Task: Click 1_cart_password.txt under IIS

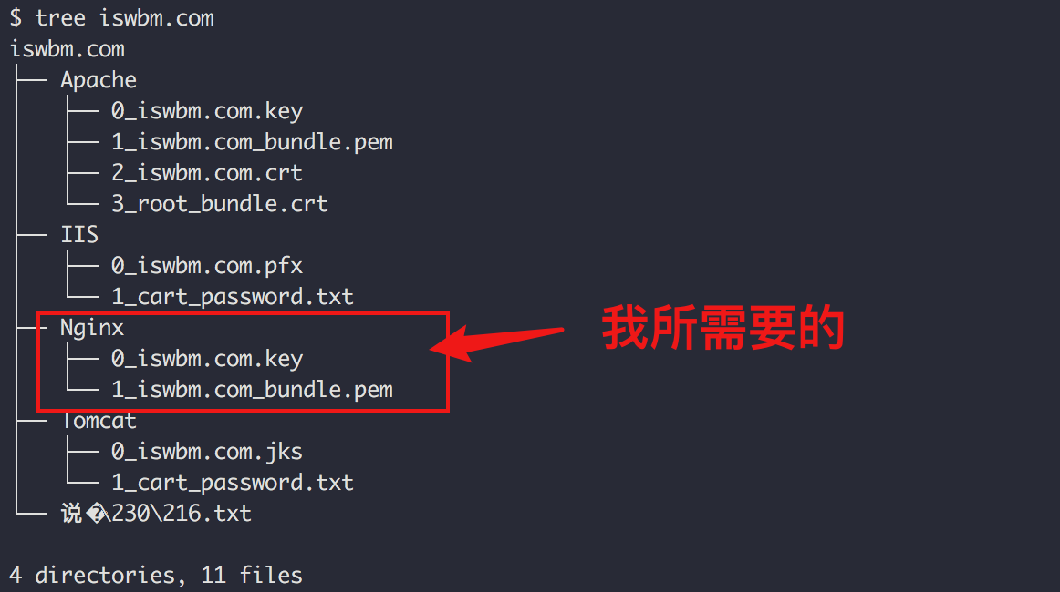Action: pos(233,297)
